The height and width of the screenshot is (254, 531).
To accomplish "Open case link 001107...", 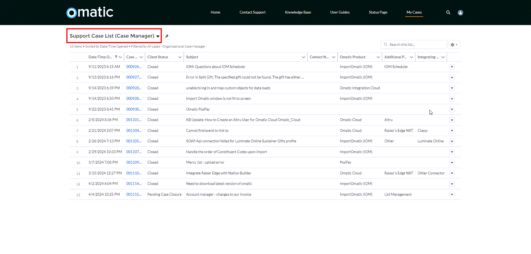I will (x=134, y=152).
